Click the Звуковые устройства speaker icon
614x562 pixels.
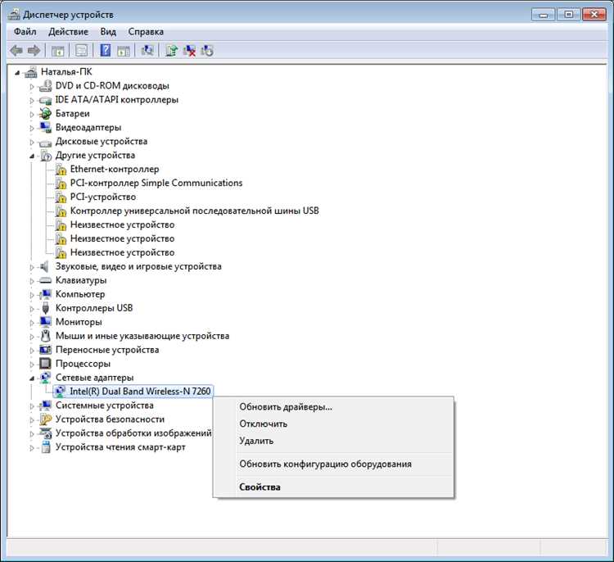tap(44, 266)
